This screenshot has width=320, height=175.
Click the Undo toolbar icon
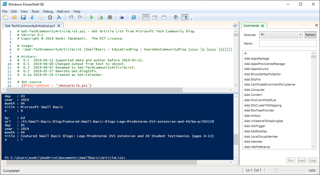pyautogui.click(x=71, y=17)
